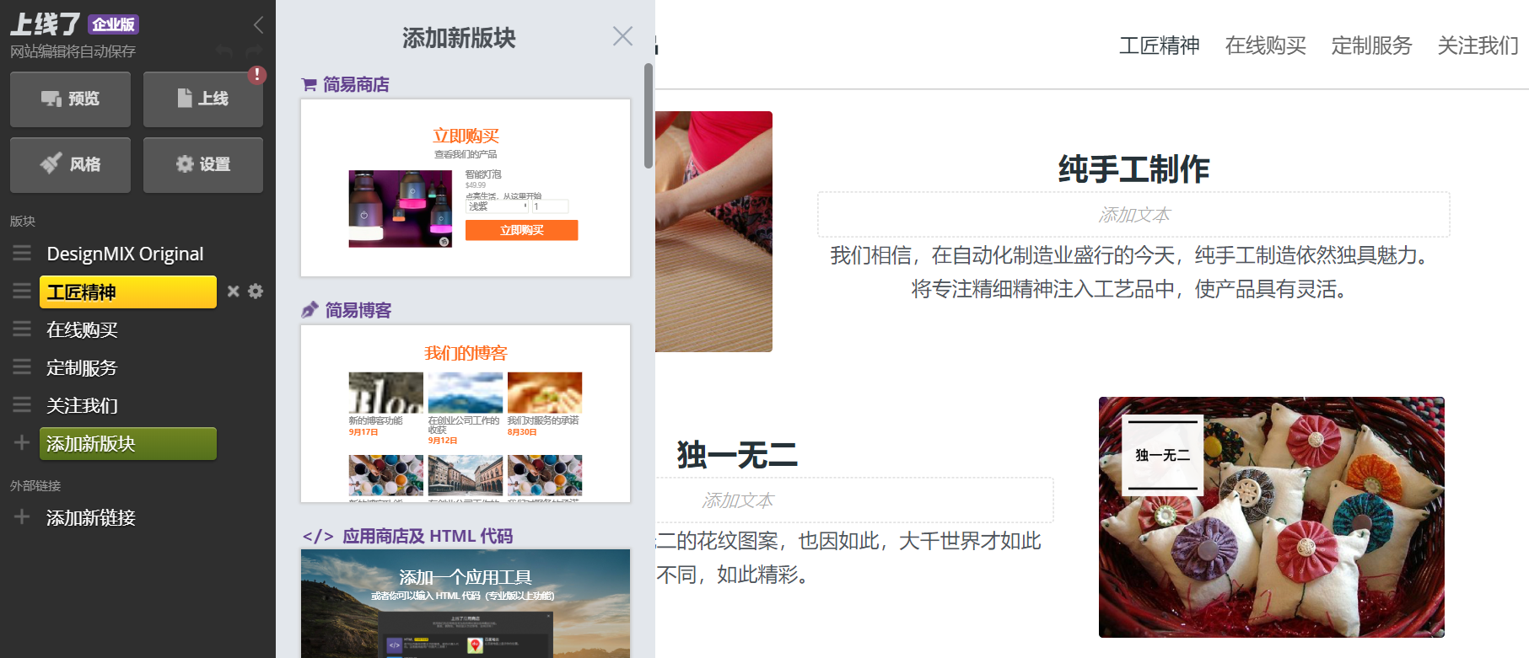Image resolution: width=1529 pixels, height=658 pixels.
Task: Click the drag handle beside 关注我们
Action: pyautogui.click(x=22, y=404)
